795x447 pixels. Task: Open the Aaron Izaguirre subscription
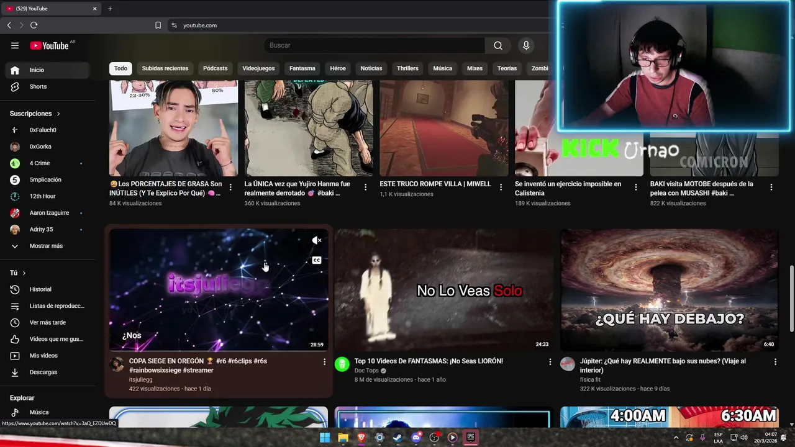pos(47,213)
